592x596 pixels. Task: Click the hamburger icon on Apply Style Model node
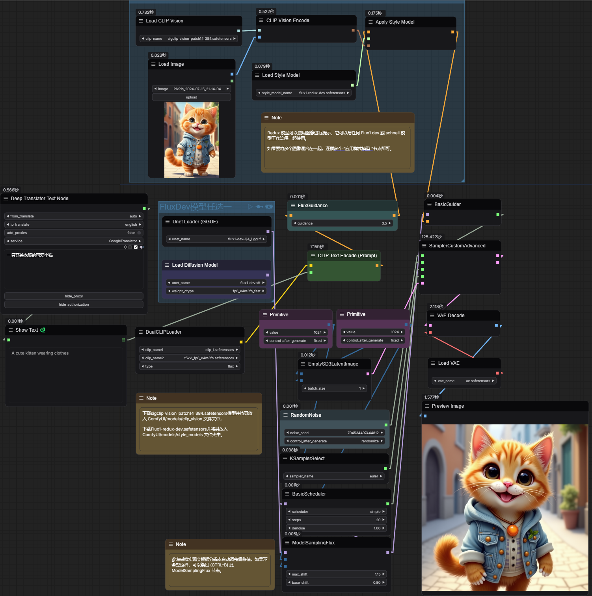370,22
